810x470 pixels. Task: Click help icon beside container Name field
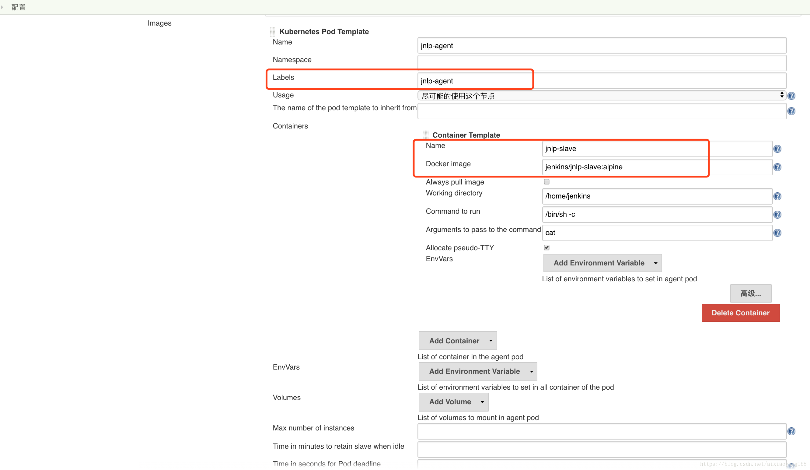click(777, 149)
